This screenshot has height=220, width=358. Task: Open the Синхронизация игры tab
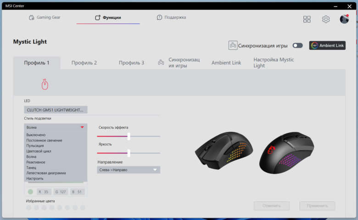[179, 62]
